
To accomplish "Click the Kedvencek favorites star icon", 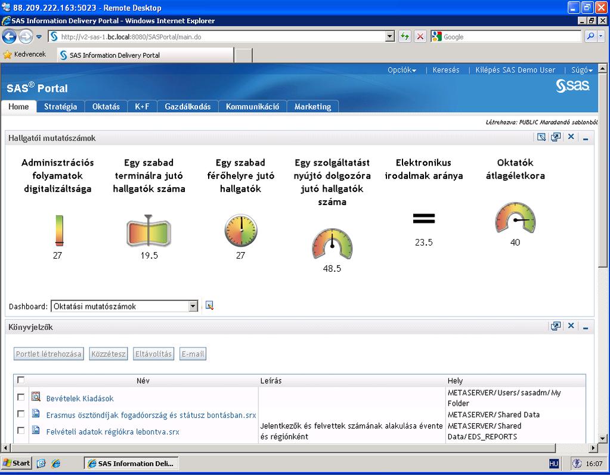I will (x=7, y=54).
